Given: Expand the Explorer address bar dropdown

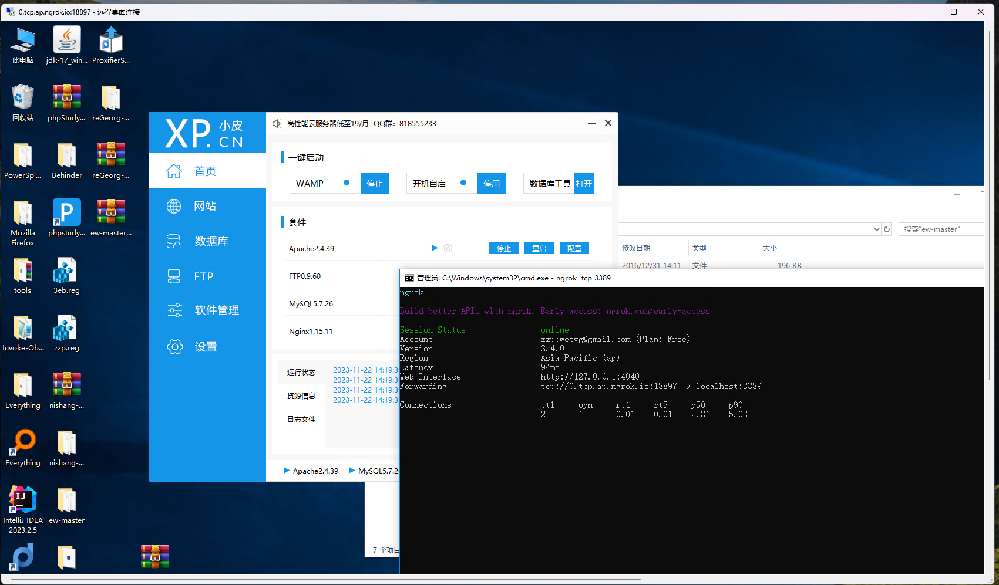Looking at the screenshot, I should [x=876, y=229].
